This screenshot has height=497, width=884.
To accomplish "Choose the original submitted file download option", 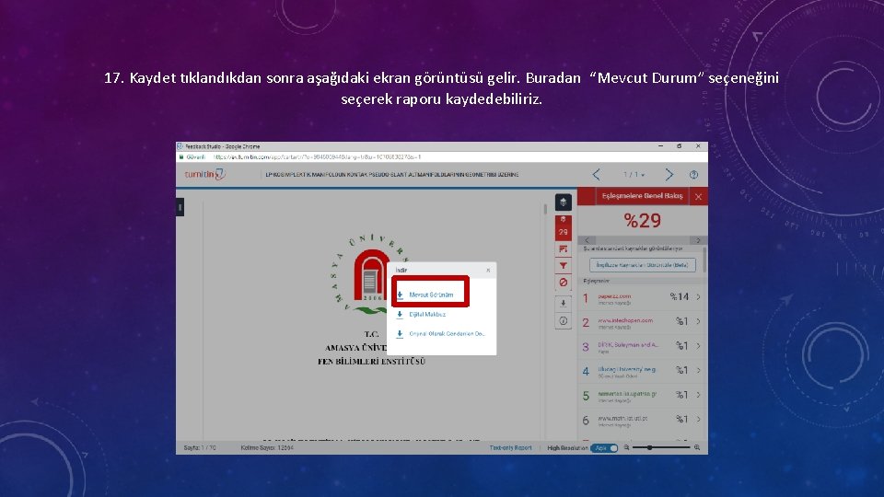I will click(x=447, y=333).
